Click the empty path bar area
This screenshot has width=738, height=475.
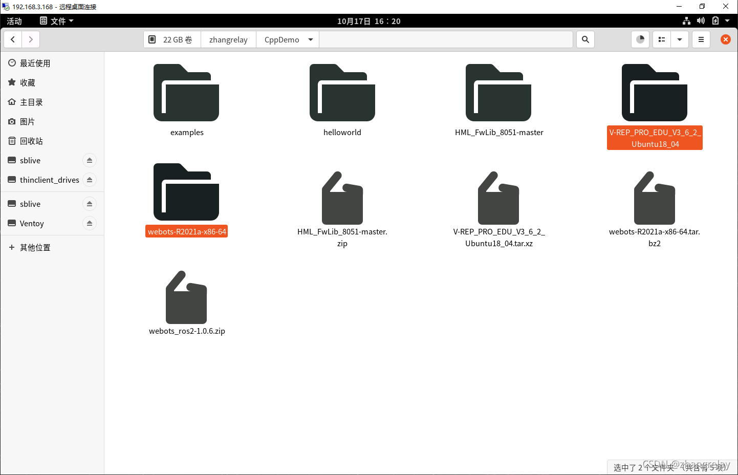tap(446, 39)
